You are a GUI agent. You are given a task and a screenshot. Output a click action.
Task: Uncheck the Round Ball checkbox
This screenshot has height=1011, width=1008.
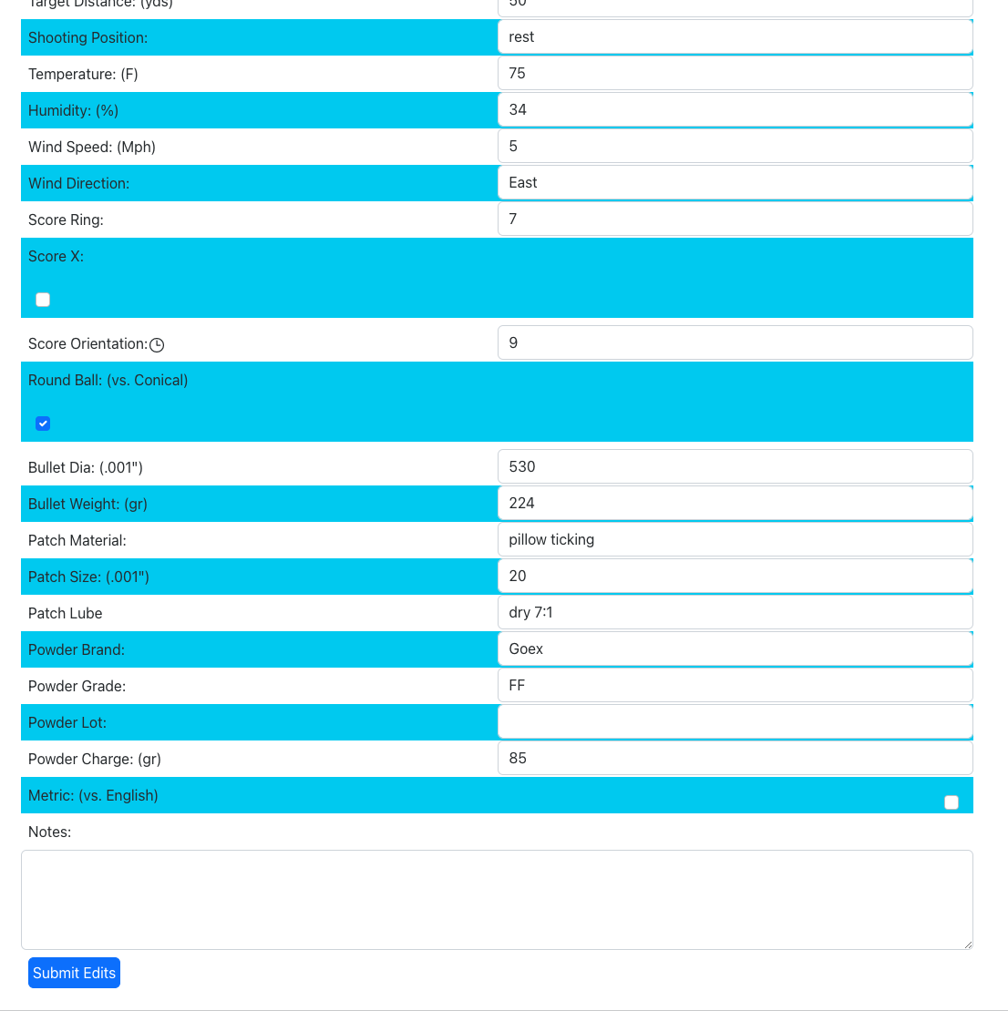click(43, 424)
